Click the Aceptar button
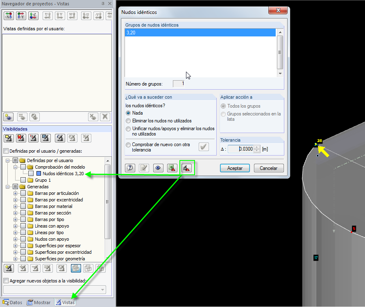365x307 pixels. coord(235,168)
